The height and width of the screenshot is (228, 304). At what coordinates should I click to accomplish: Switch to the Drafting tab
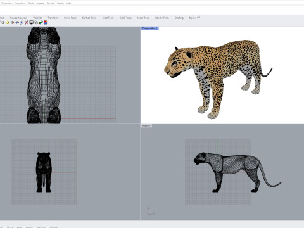pos(179,18)
